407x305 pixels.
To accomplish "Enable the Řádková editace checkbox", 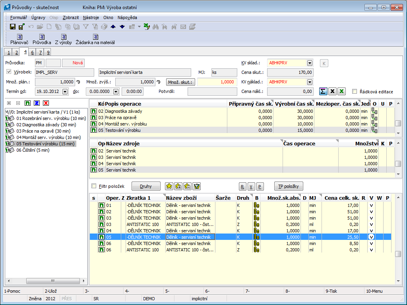I will click(x=355, y=92).
